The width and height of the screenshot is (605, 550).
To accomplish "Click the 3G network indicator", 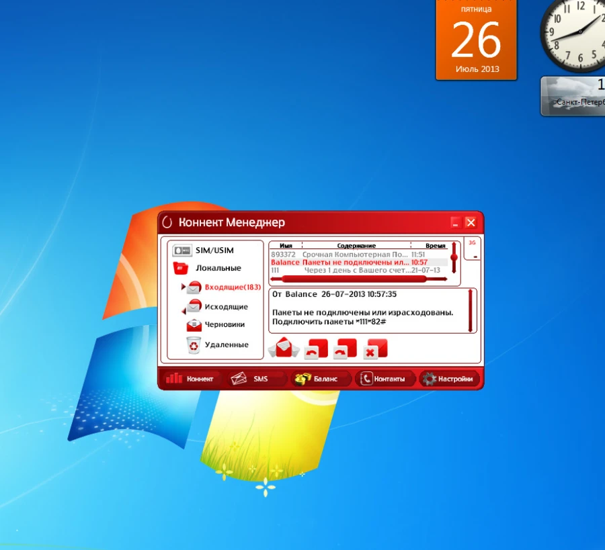I will click(x=472, y=243).
